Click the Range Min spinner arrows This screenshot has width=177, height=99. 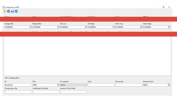[30, 27]
